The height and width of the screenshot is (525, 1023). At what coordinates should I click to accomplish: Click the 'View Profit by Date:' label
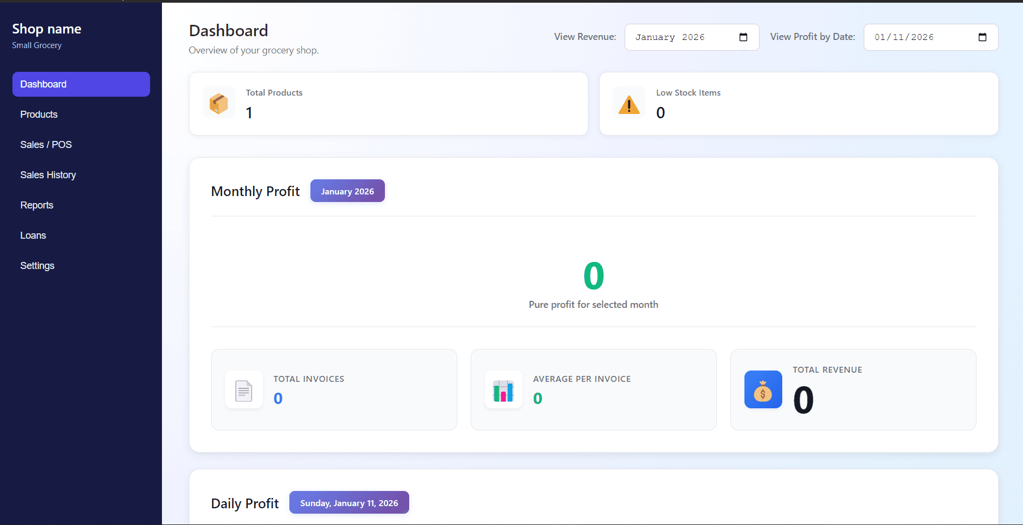tap(812, 37)
